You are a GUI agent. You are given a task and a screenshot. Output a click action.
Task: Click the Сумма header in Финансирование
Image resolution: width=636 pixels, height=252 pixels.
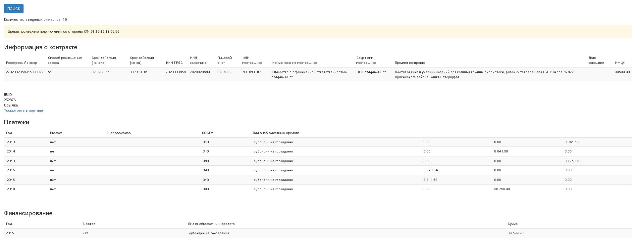click(512, 224)
